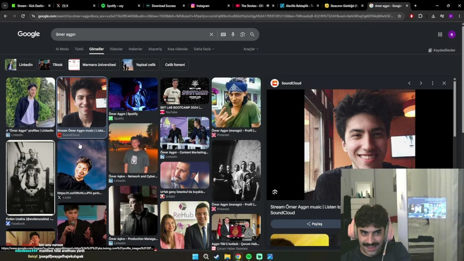
Task: Open the ReHub image result
Action: point(185,225)
